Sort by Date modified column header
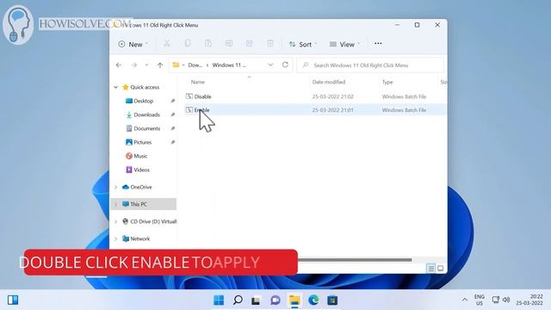Image resolution: width=551 pixels, height=310 pixels. pos(329,82)
